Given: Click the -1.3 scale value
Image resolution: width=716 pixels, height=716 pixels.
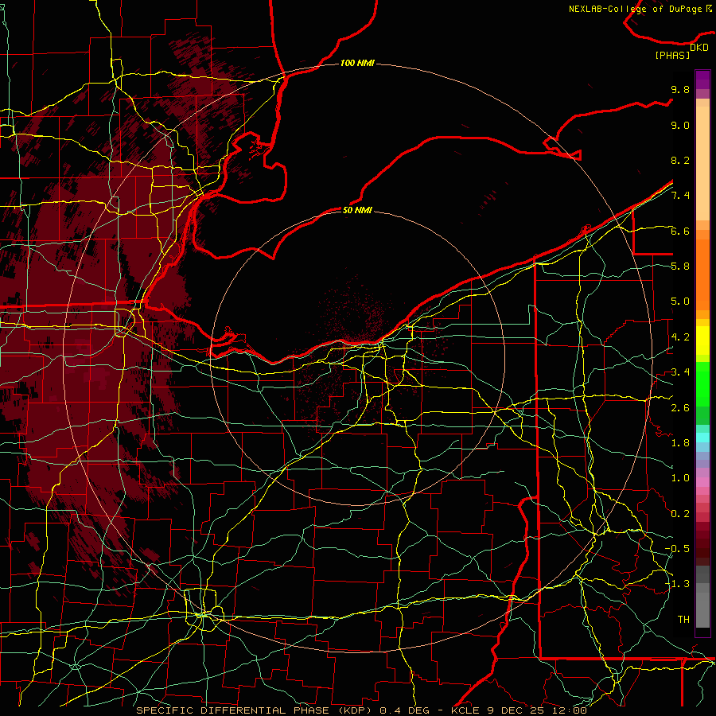Looking at the screenshot, I should (677, 584).
